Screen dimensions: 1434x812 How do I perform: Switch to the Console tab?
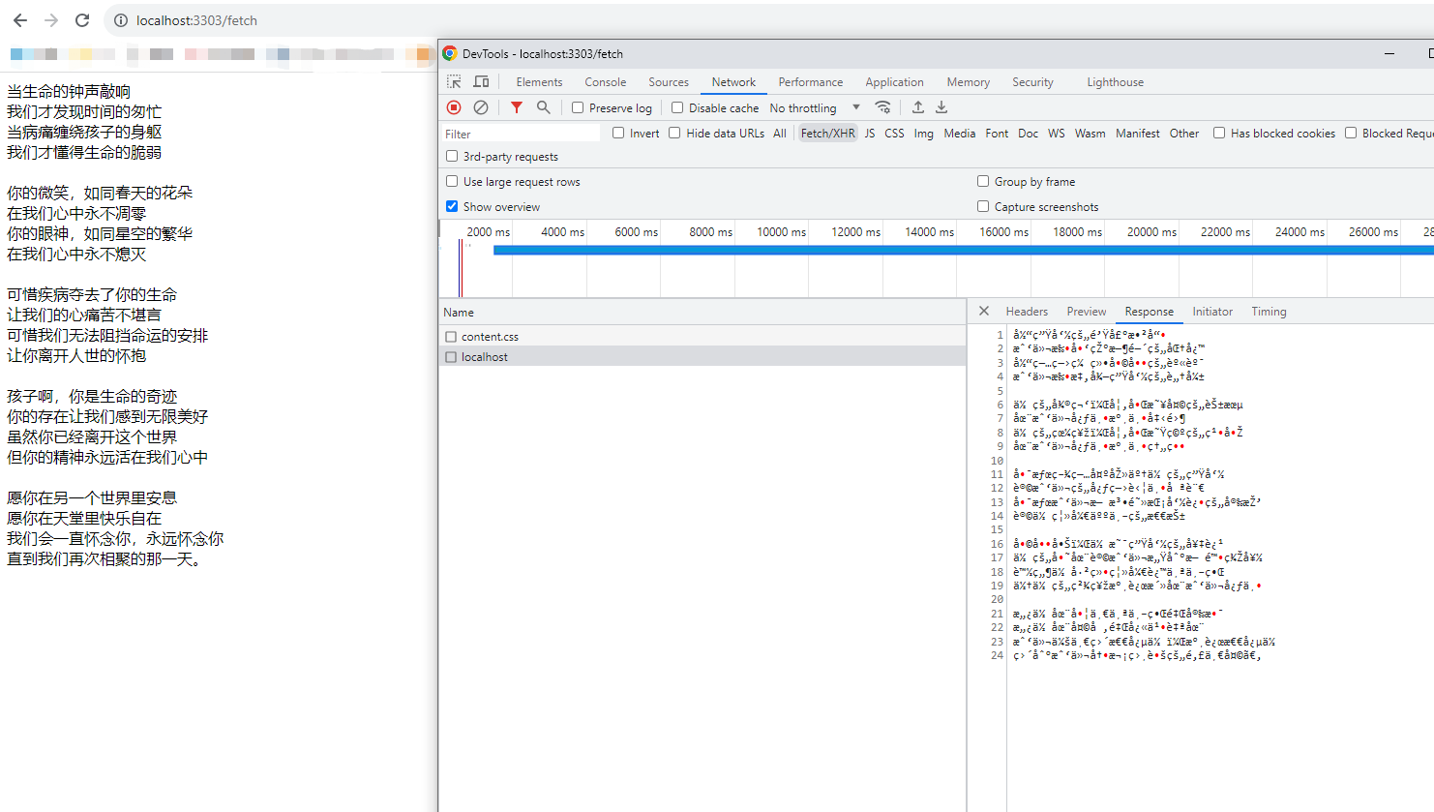605,82
